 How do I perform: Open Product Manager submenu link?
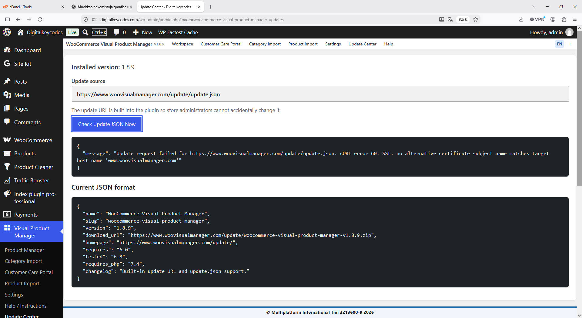pos(25,250)
